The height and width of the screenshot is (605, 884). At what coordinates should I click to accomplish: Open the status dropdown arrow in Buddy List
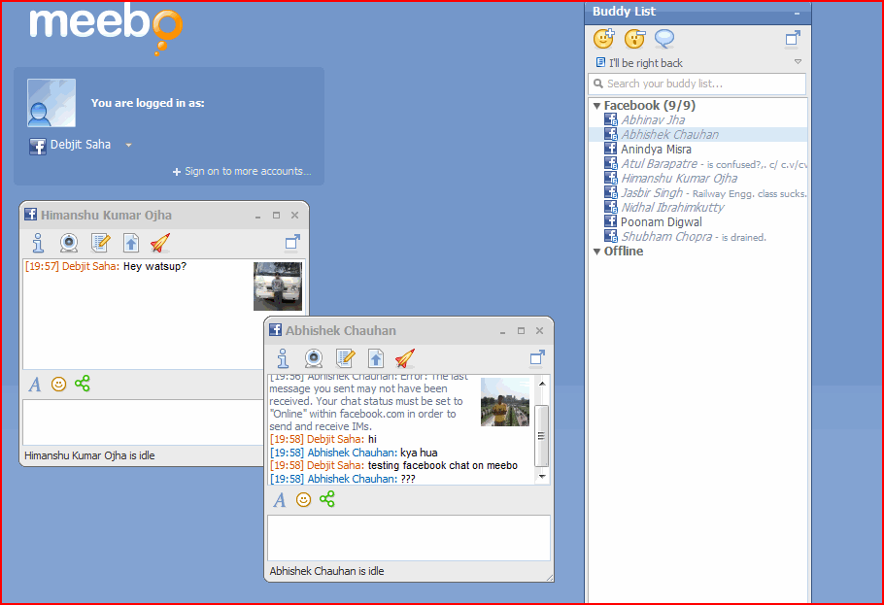coord(798,61)
